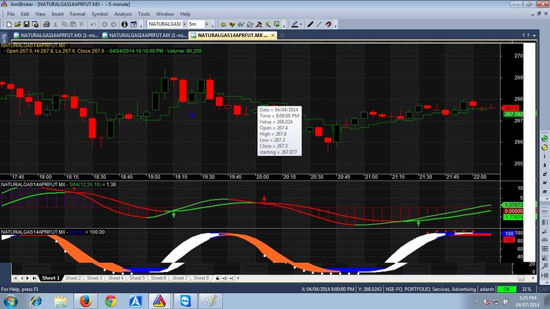Switch to second NATURALGAS14APRFUT.MX 1-minute tab
550x309 pixels.
coord(144,35)
